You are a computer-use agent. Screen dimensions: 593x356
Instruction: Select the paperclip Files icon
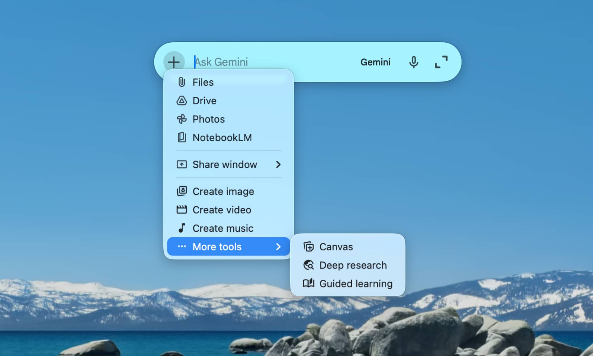(x=181, y=82)
